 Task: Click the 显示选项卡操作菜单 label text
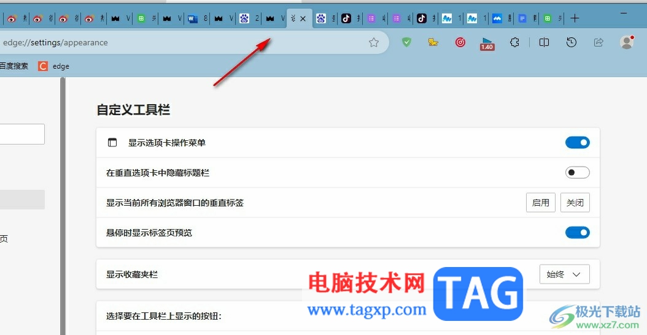tap(167, 143)
